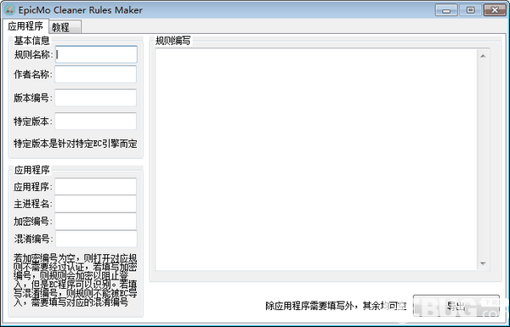510x327 pixels.
Task: Close the EpicMo Cleaner Rules Maker window
Action: coord(495,10)
